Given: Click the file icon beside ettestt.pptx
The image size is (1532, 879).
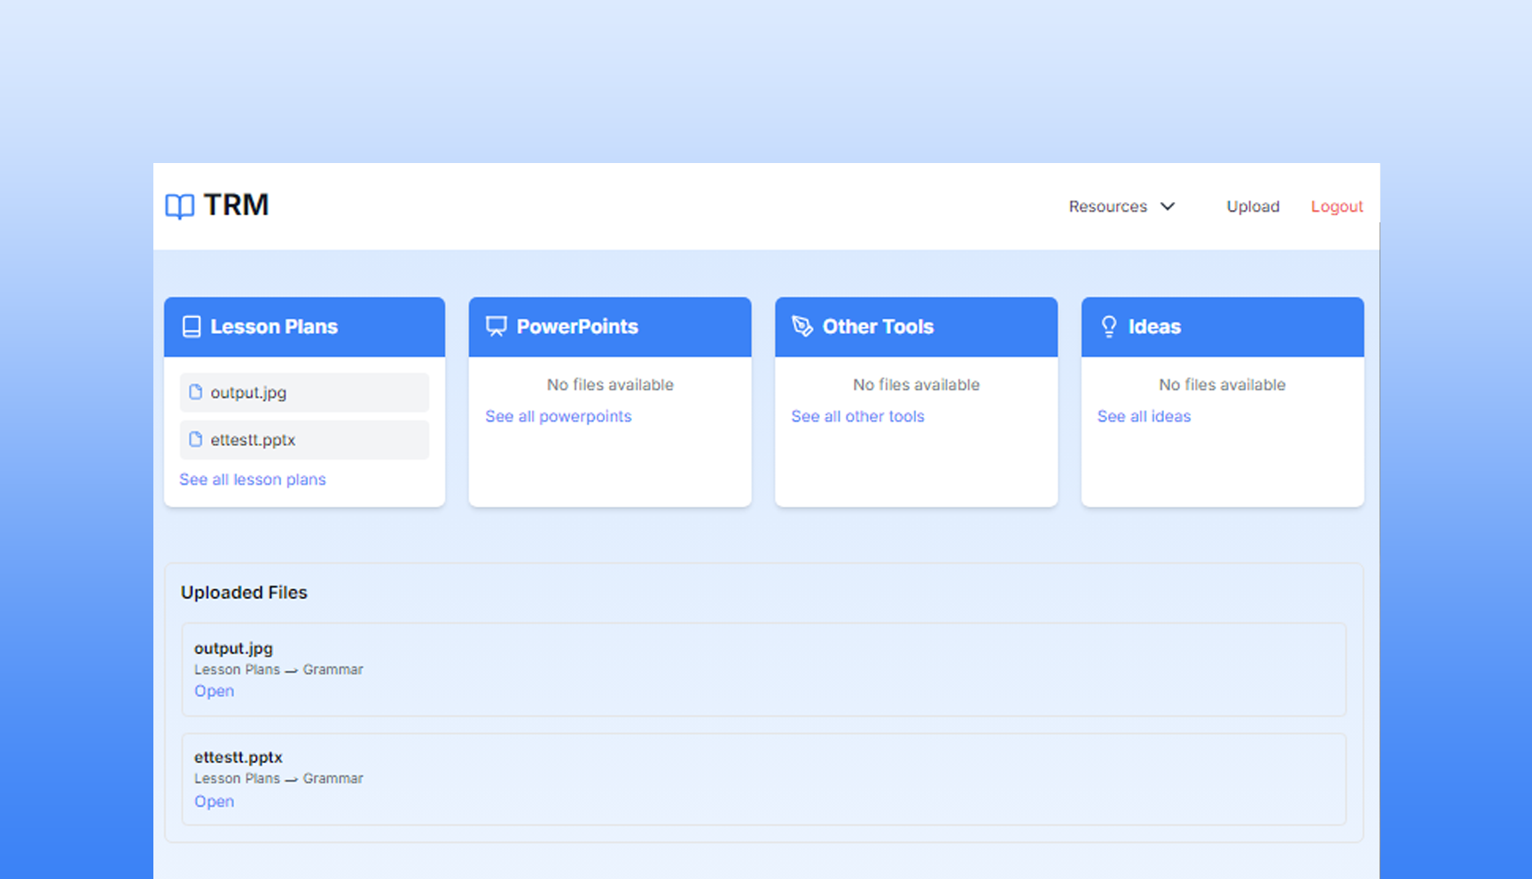Looking at the screenshot, I should (x=196, y=439).
